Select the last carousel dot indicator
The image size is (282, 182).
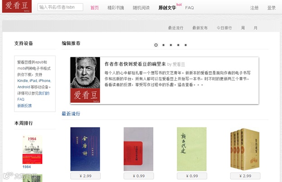coord(186,45)
